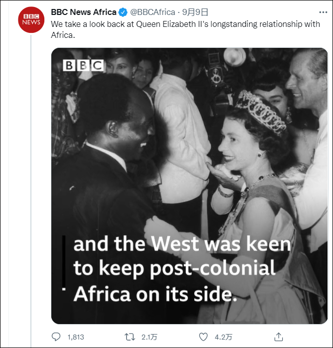Click the reply speech bubble icon
Image resolution: width=333 pixels, height=348 pixels.
point(56,337)
